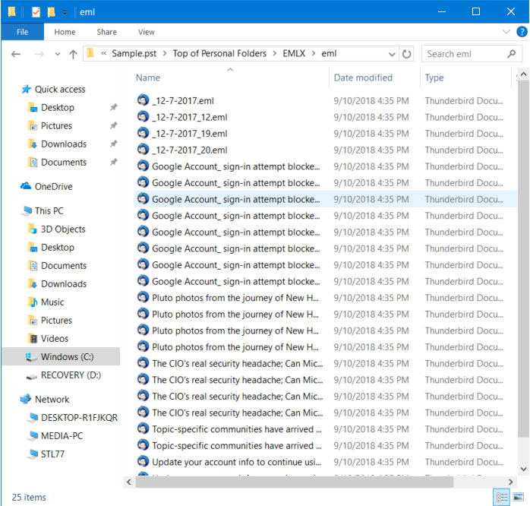Click the horizontal scrollbar thumb

[294, 482]
